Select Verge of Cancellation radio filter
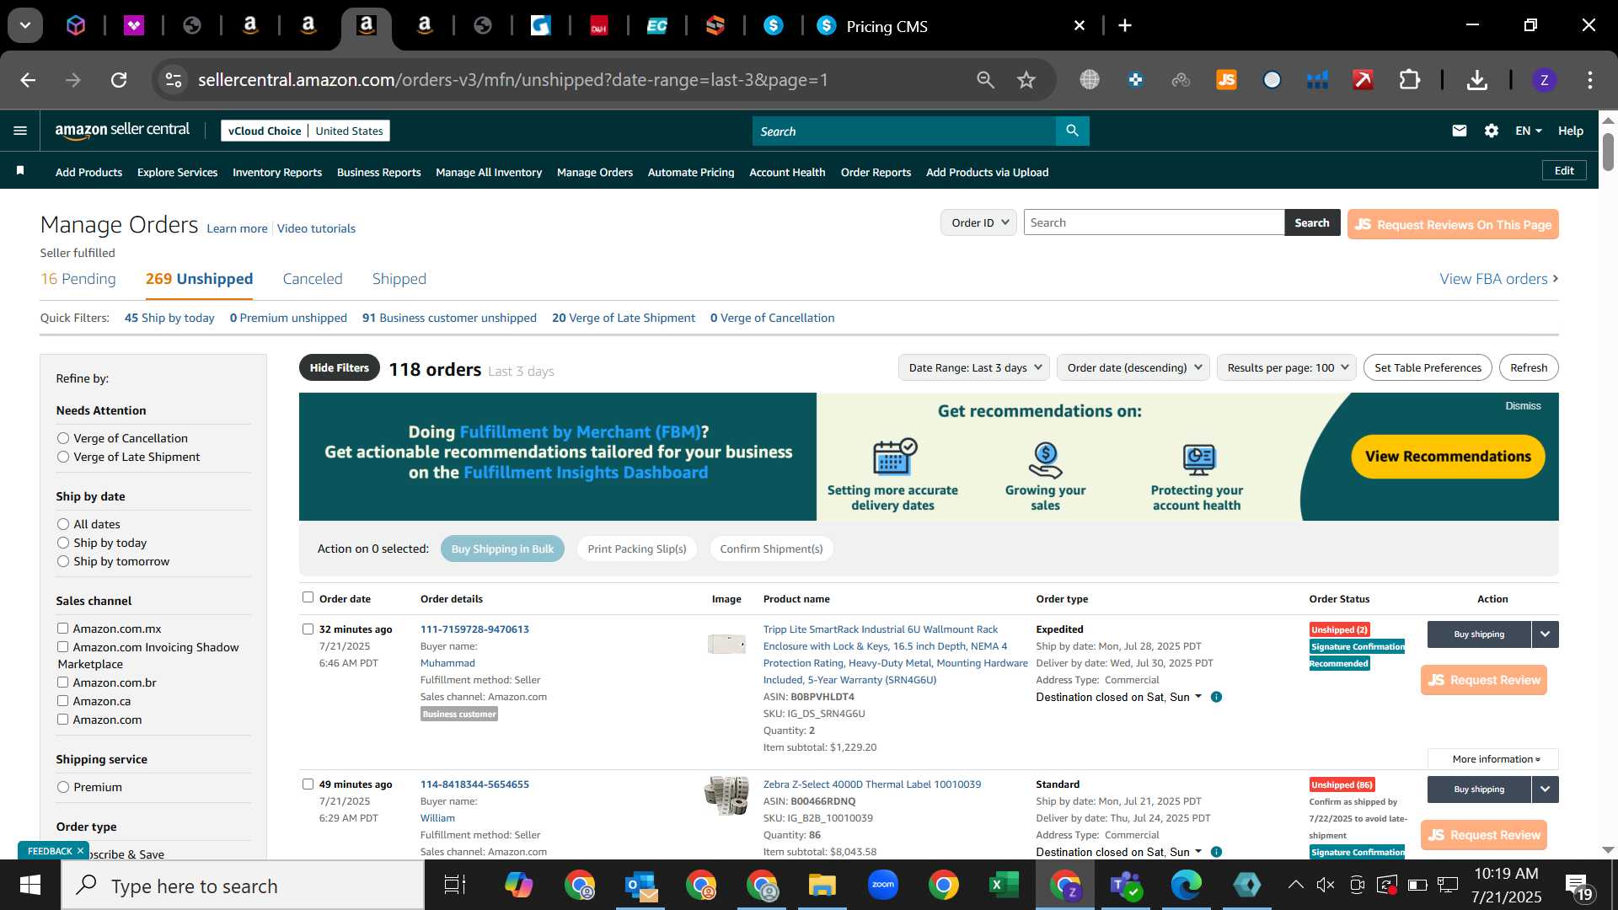The height and width of the screenshot is (910, 1618). [63, 438]
